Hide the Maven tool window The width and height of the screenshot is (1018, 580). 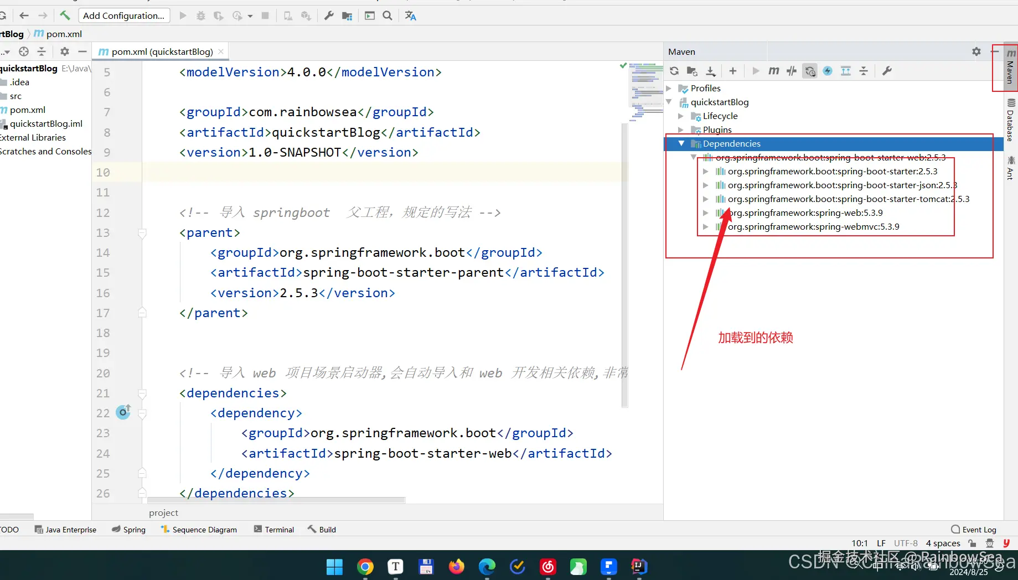pyautogui.click(x=995, y=51)
